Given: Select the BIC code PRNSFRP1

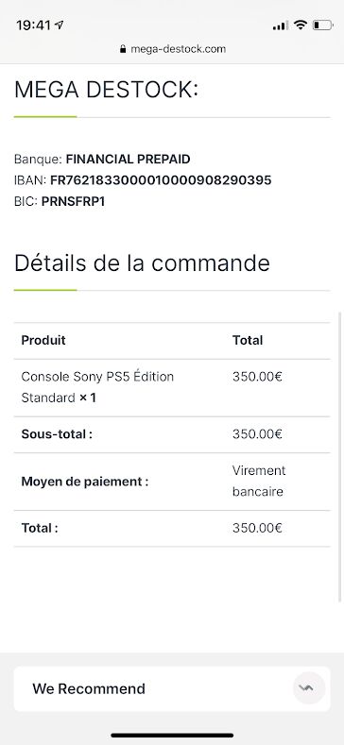Looking at the screenshot, I should 74,201.
